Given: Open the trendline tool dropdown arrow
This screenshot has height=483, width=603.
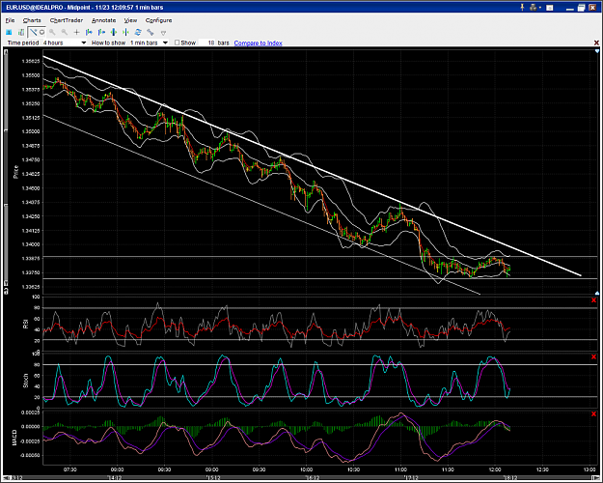Looking at the screenshot, I should (x=41, y=32).
